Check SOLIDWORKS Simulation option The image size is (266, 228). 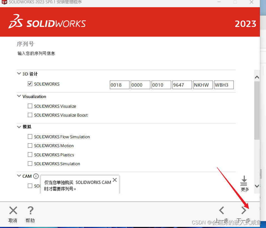coord(30,163)
